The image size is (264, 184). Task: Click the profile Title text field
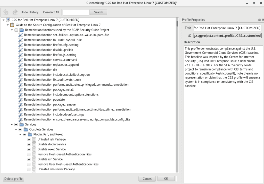[227, 28]
